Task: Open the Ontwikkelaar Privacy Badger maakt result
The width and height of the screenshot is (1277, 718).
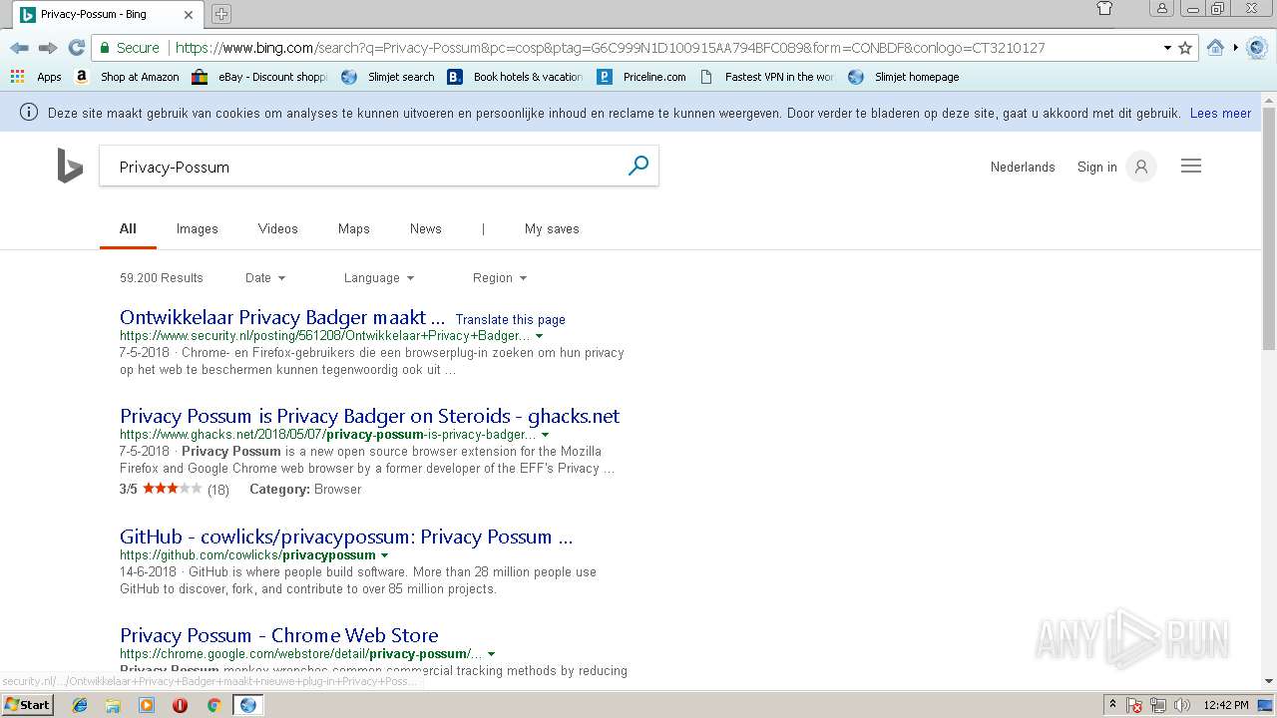Action: tap(282, 317)
